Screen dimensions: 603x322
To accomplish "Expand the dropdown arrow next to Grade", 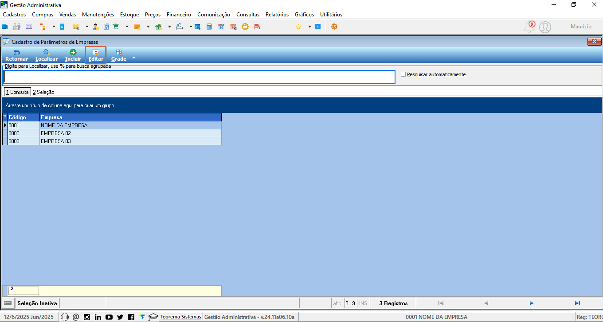I will pyautogui.click(x=133, y=58).
